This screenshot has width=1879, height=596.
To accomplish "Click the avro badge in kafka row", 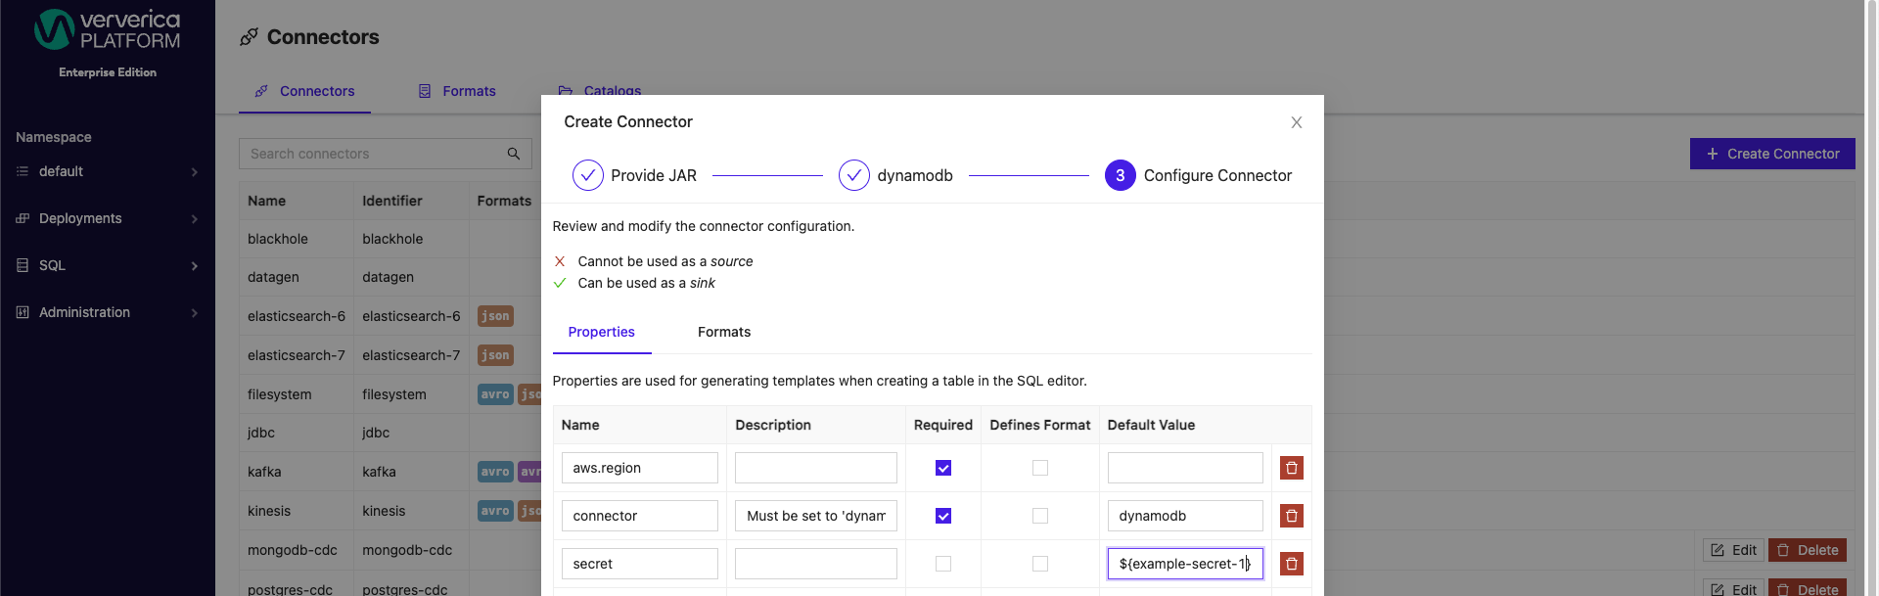I will [x=495, y=472].
